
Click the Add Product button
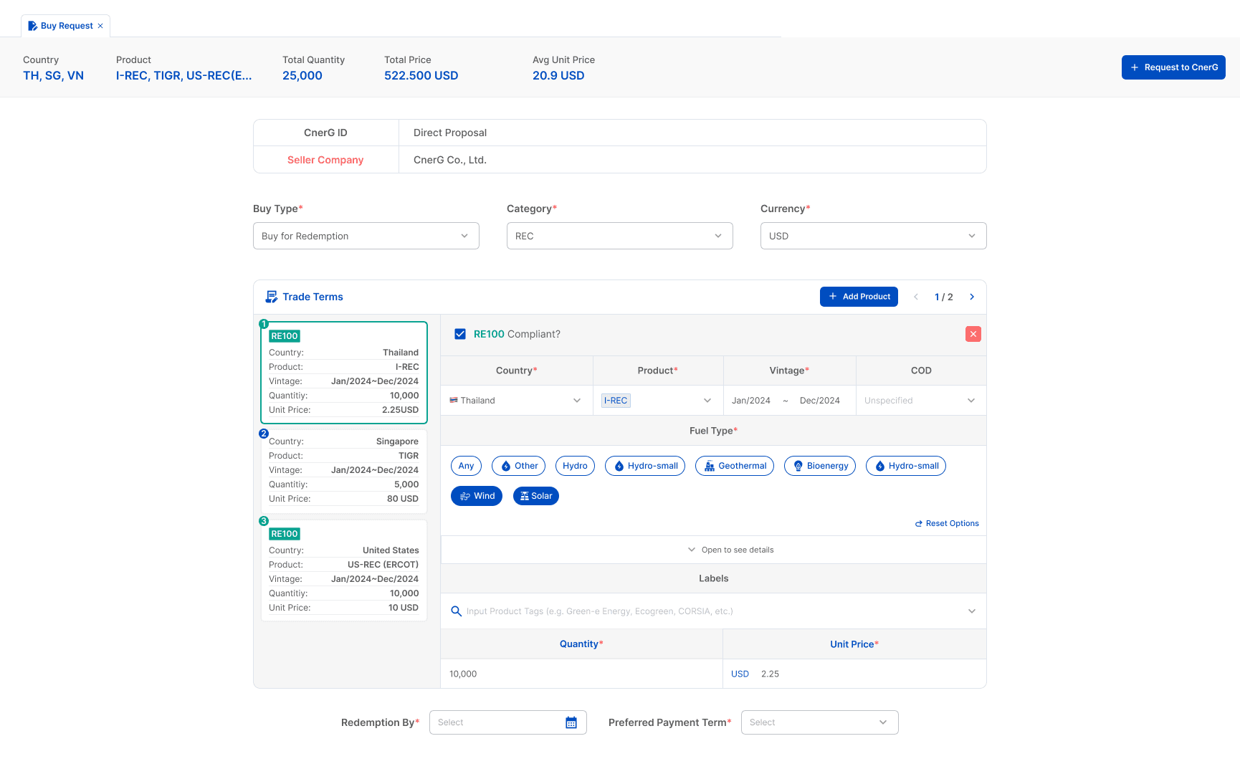click(x=859, y=296)
